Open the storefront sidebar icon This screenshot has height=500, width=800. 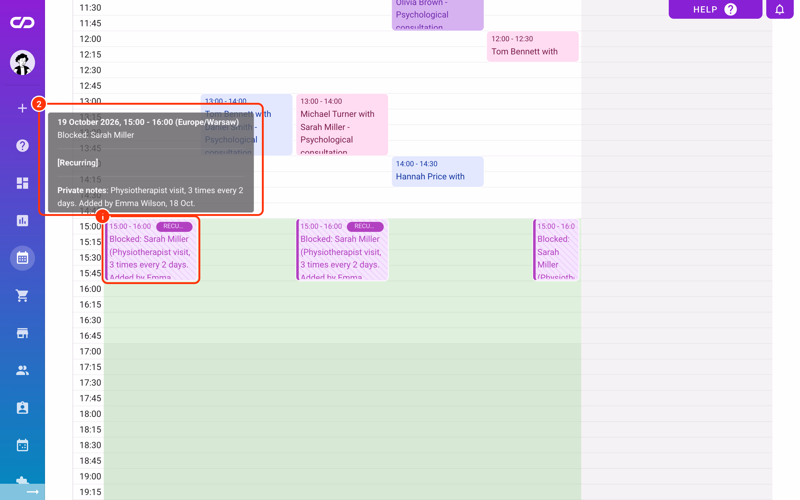click(22, 333)
